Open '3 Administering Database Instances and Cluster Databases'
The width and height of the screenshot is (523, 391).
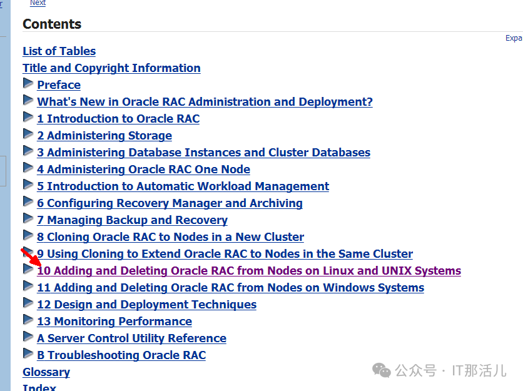point(203,153)
